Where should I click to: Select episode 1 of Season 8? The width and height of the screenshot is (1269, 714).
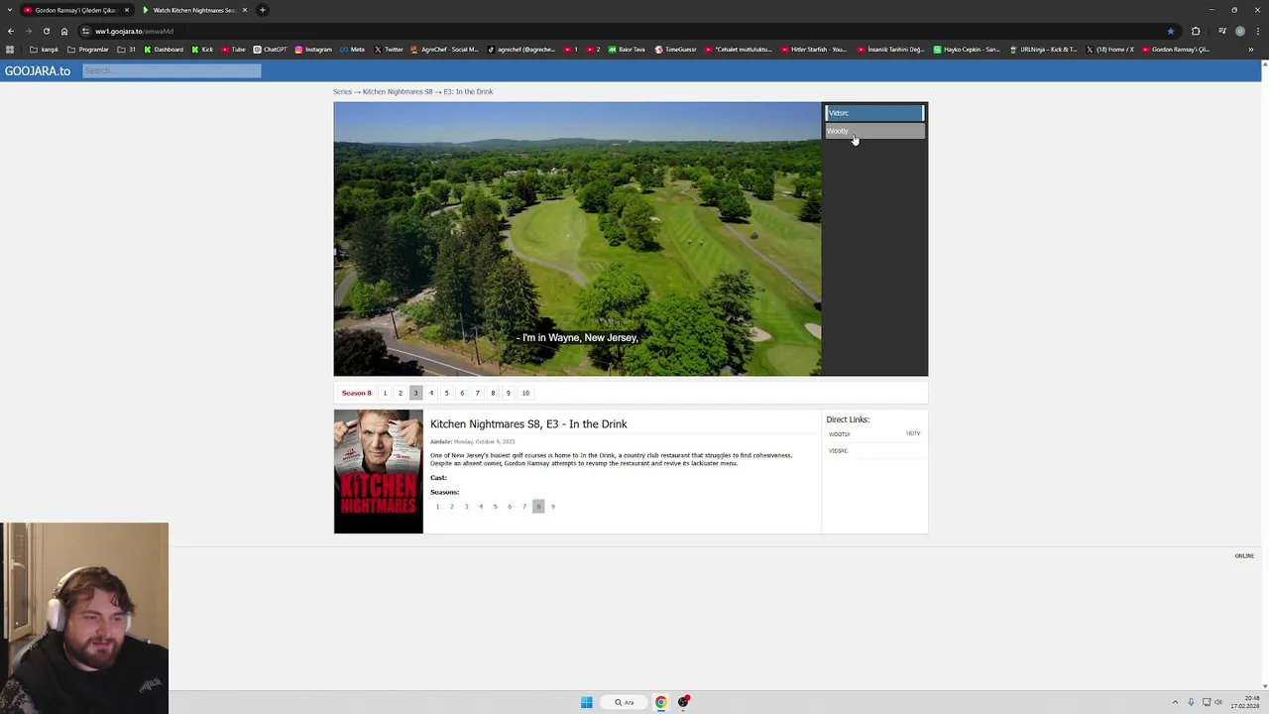click(385, 393)
